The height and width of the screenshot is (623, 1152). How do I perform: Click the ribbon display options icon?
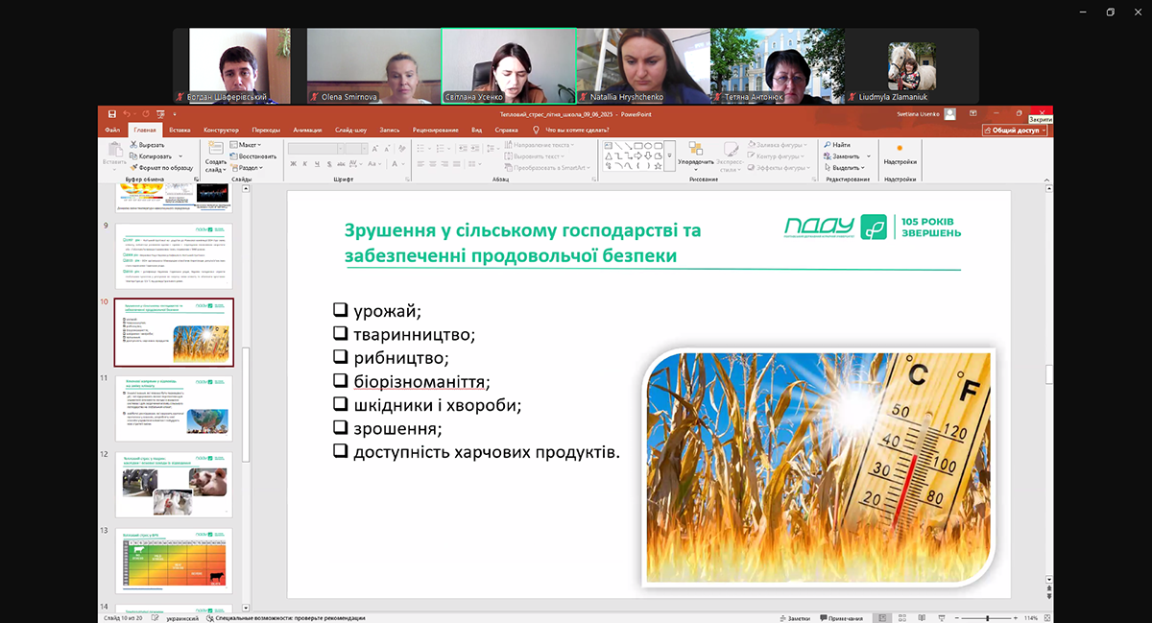click(972, 113)
